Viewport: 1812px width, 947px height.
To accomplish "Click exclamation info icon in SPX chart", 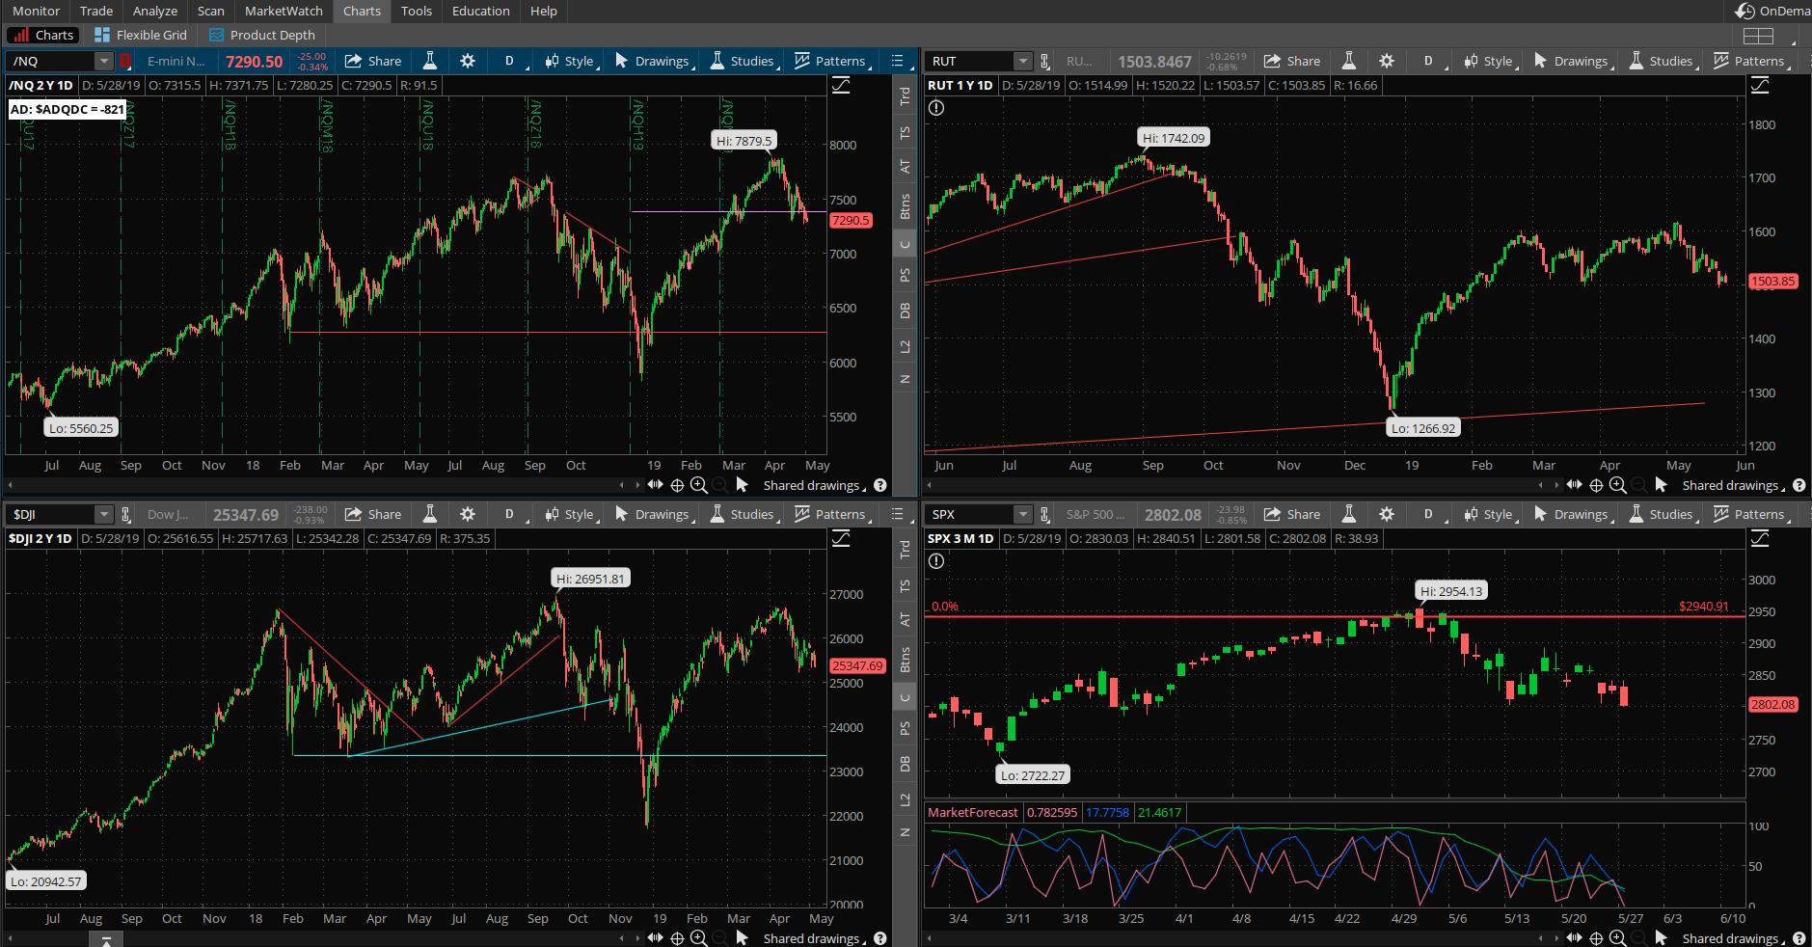I will pyautogui.click(x=936, y=561).
